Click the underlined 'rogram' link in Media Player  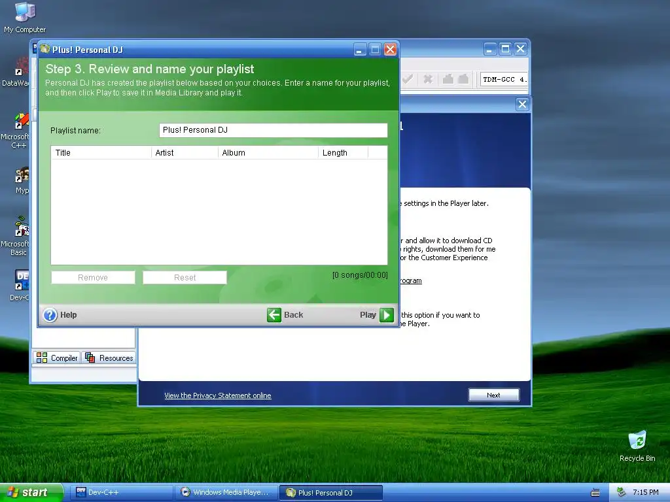point(411,280)
